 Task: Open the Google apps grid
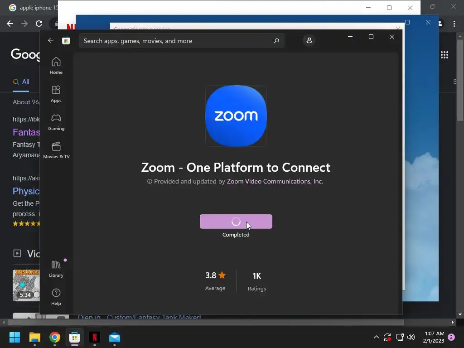[445, 55]
